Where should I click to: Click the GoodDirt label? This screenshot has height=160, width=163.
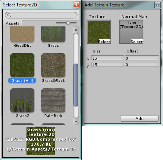(x=23, y=45)
